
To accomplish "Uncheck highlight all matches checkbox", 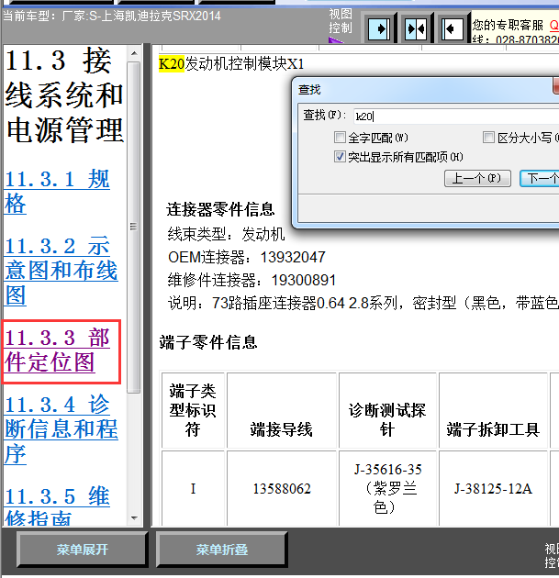I will pyautogui.click(x=340, y=157).
